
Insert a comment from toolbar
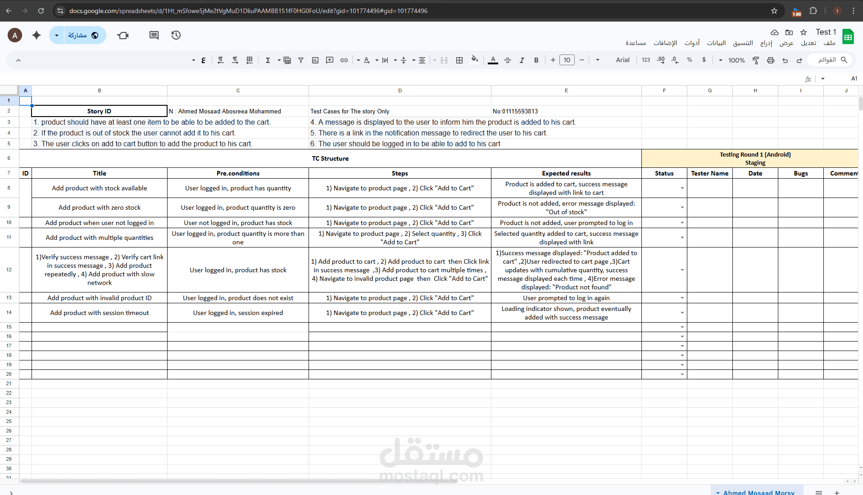click(330, 60)
